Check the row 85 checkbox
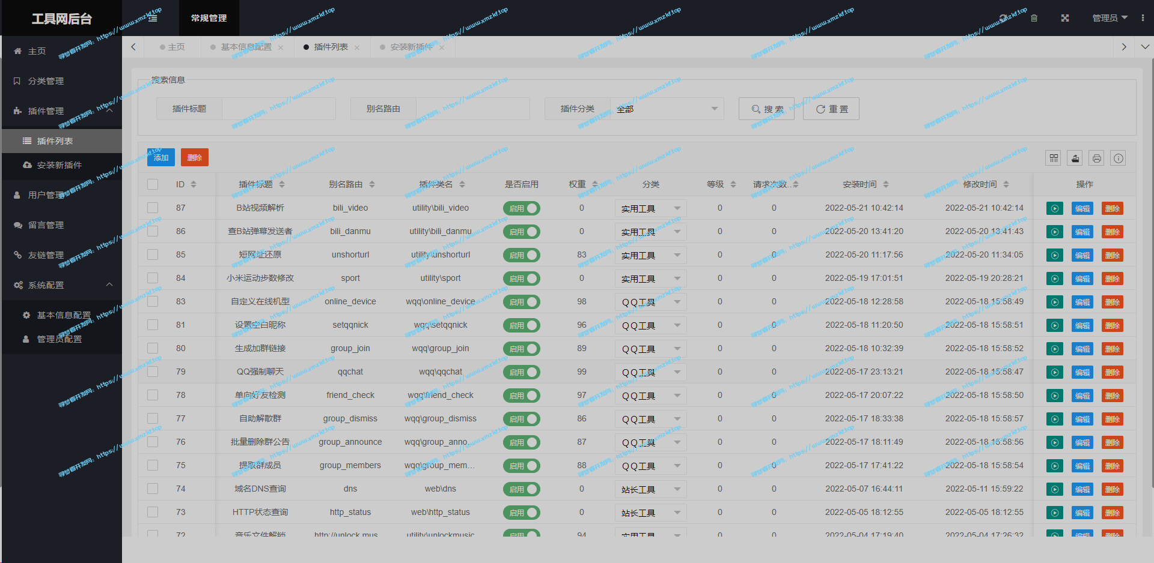 (x=153, y=254)
